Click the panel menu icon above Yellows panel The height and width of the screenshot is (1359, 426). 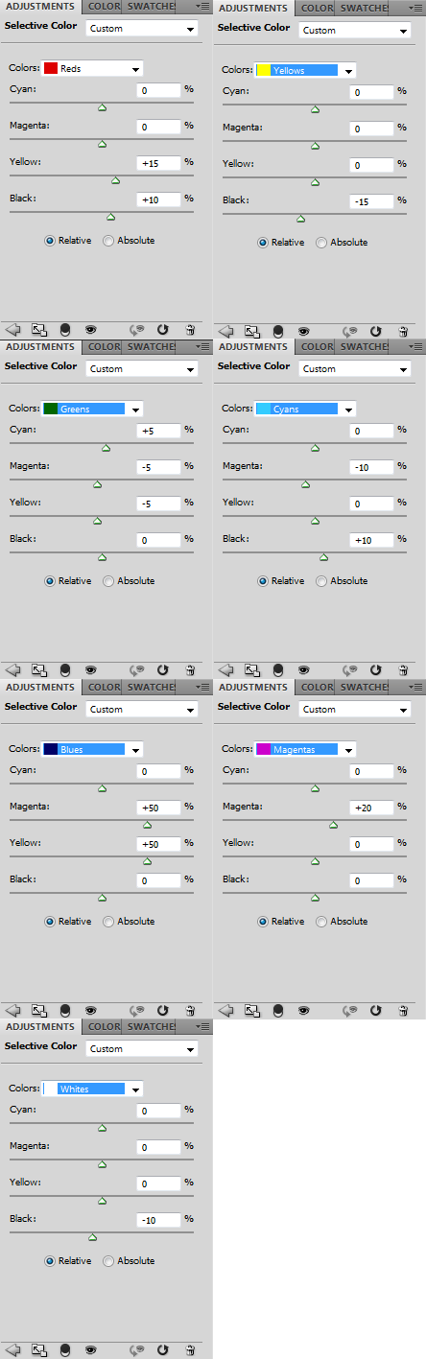pos(414,9)
